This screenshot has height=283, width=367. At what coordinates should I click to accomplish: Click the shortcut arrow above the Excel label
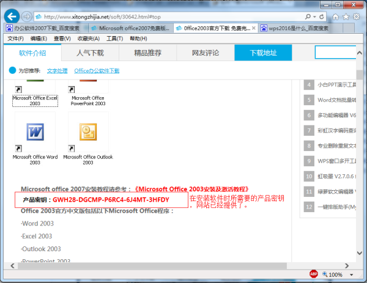[x=18, y=90]
